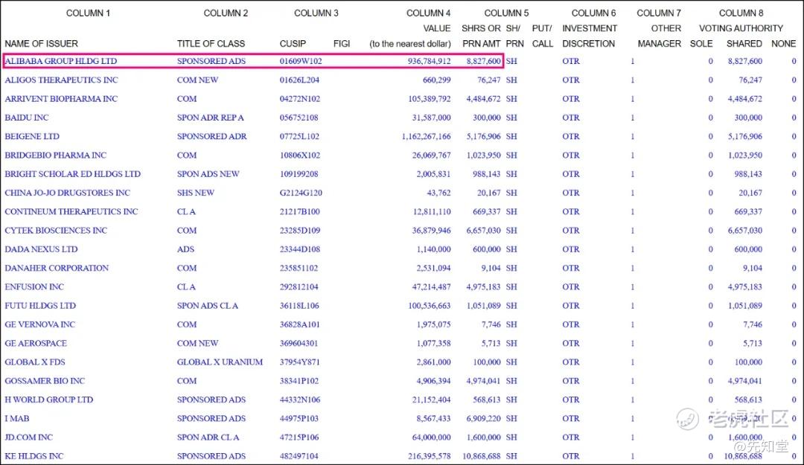
Task: Click SHS NEW class title
Action: [196, 193]
